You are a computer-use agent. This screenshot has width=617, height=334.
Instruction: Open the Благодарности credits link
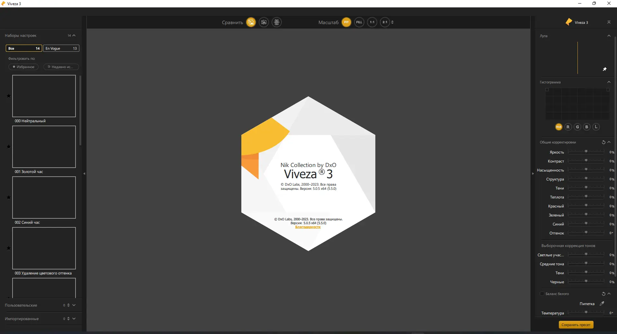pyautogui.click(x=308, y=227)
